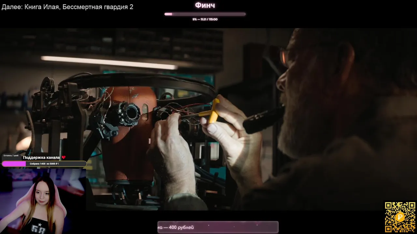The width and height of the screenshot is (417, 234).
Task: Click the main movie video frame
Action: point(208,119)
